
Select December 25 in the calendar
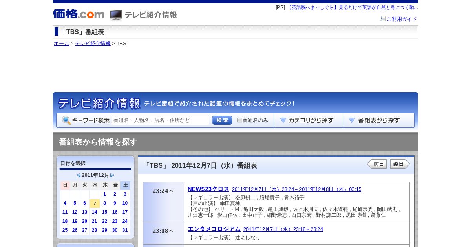pyautogui.click(x=65, y=230)
